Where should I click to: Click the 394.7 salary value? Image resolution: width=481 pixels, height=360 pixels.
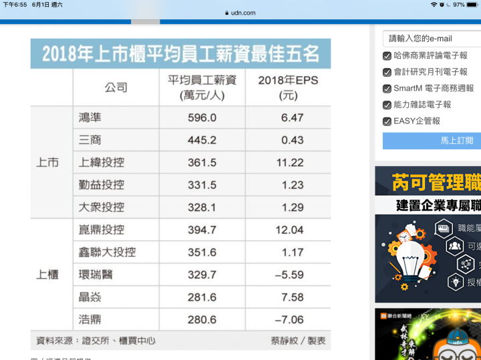point(202,230)
